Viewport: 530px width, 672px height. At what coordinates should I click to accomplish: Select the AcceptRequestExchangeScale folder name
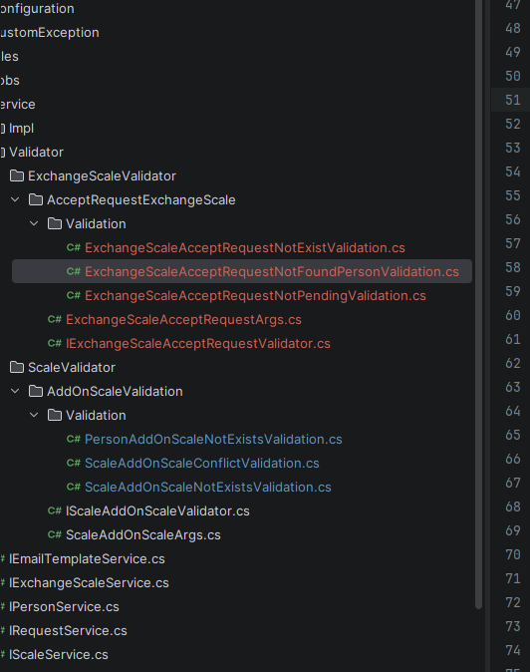(141, 200)
